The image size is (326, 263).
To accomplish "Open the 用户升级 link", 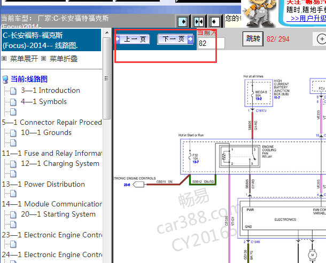I will tap(306, 19).
